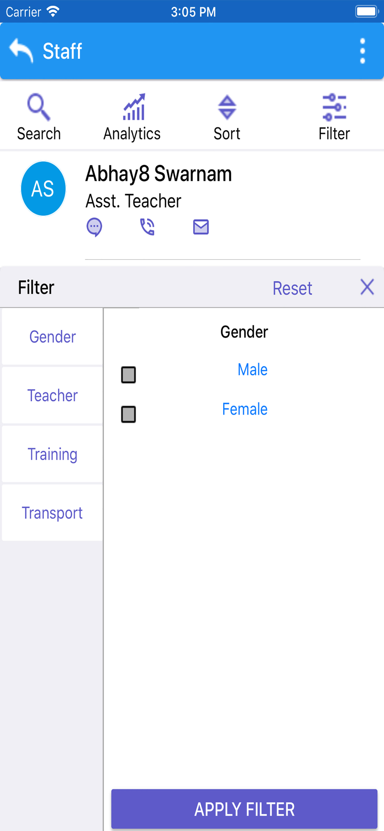
Task: Tap the AS avatar circle
Action: point(43,189)
